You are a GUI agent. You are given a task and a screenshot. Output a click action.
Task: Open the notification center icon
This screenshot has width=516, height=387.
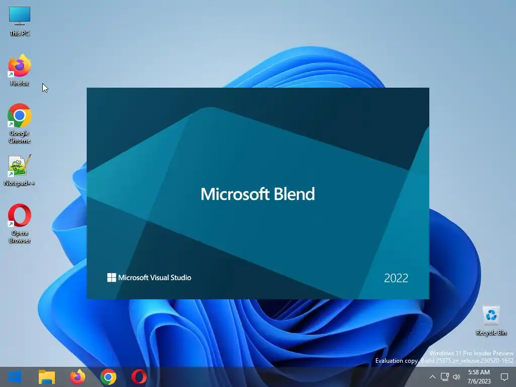point(504,377)
